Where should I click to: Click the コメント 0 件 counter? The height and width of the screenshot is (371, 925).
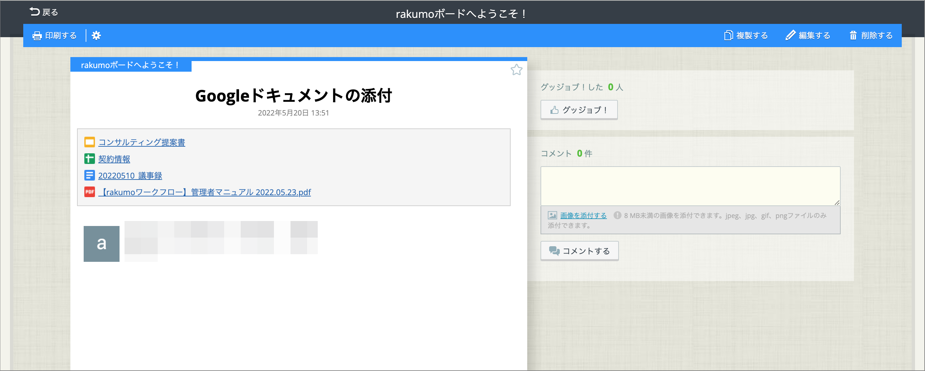(566, 153)
